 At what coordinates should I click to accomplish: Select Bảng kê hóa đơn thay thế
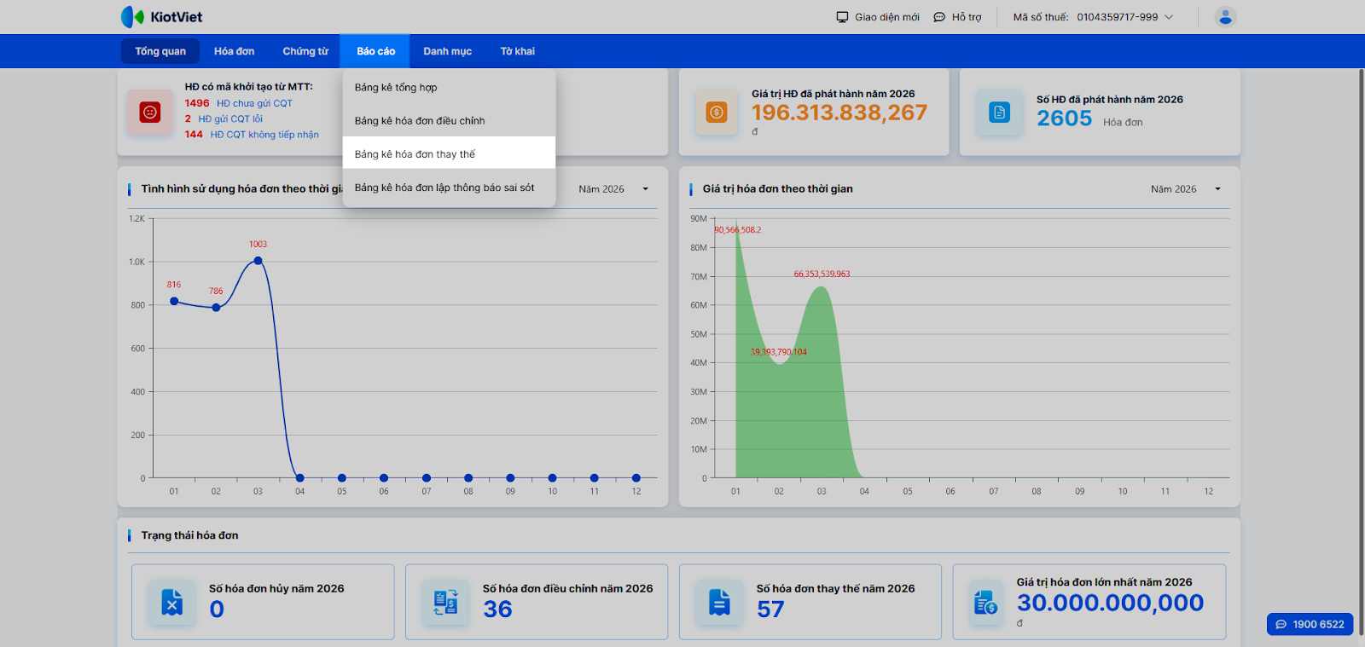(415, 154)
